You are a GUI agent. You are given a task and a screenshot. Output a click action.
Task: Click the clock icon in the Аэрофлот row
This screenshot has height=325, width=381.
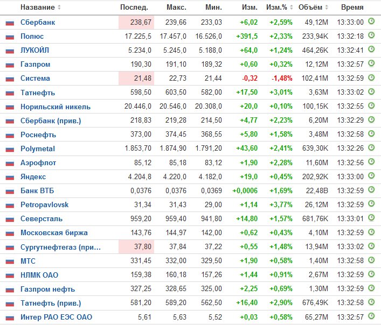tap(371, 161)
